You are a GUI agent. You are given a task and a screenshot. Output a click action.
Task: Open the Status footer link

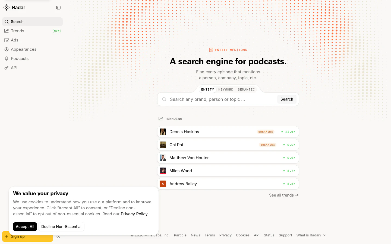point(269,235)
